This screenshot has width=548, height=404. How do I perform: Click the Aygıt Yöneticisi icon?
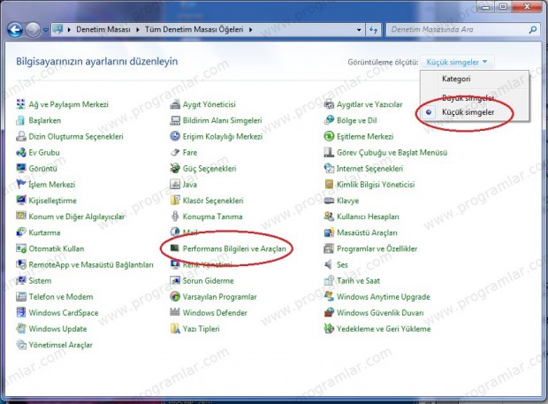175,104
